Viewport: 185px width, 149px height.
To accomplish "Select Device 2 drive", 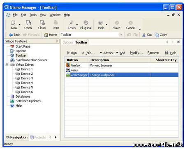I will click(27, 73).
